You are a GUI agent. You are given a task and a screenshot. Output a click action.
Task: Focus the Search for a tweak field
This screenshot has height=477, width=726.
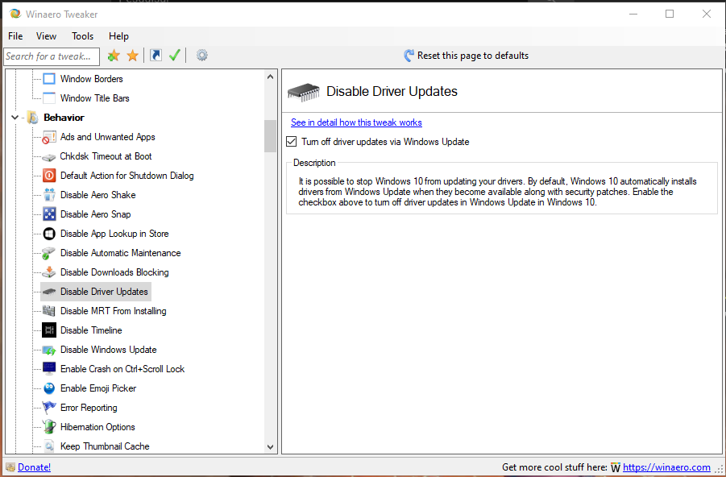[52, 56]
